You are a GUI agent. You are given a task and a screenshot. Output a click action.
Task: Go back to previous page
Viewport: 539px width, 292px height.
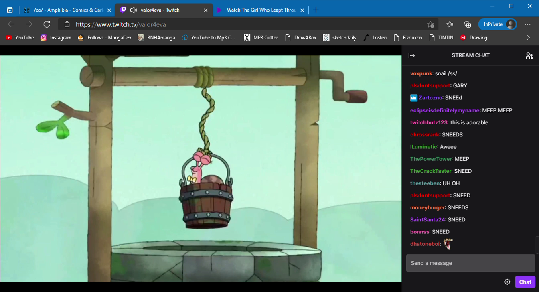[11, 24]
